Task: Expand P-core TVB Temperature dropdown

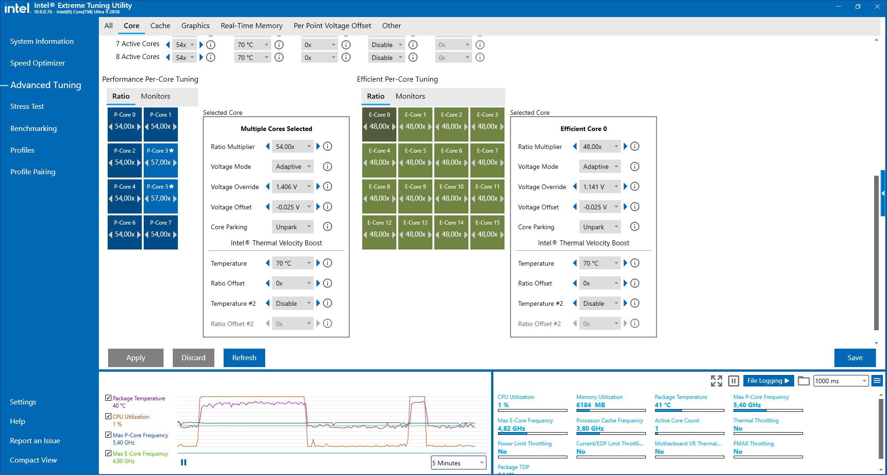Action: click(293, 263)
